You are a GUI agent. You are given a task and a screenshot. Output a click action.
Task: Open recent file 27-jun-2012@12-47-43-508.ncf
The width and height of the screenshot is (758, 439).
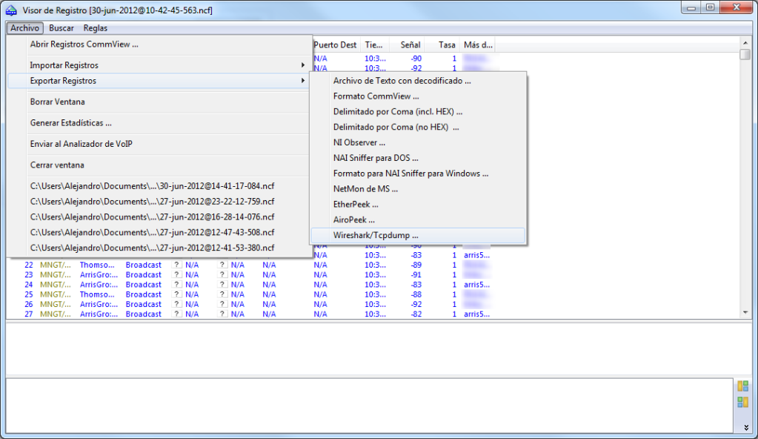(x=159, y=233)
